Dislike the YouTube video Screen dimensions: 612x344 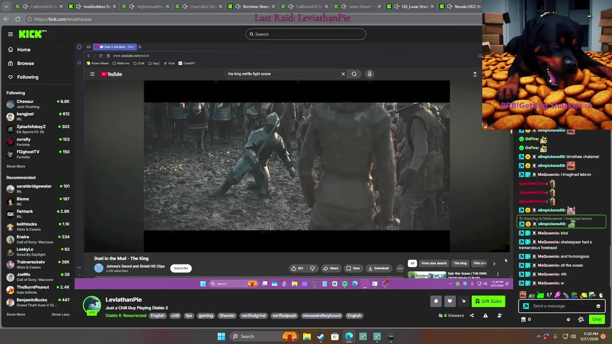(312, 268)
